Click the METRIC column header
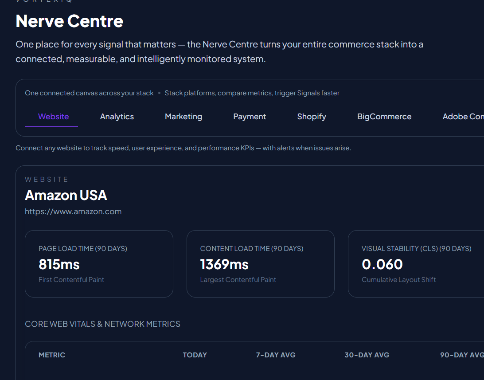The image size is (484, 380). pyautogui.click(x=52, y=355)
